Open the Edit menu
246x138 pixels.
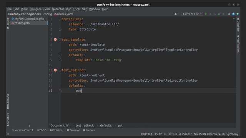tap(16, 9)
